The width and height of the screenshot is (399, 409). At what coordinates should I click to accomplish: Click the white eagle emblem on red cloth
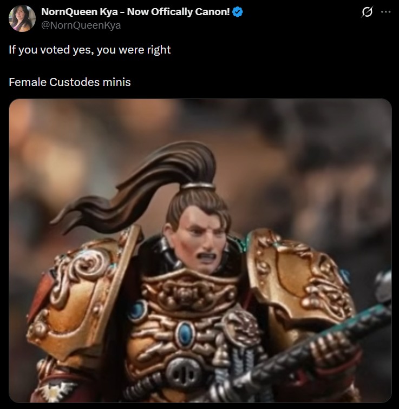[x=56, y=390]
